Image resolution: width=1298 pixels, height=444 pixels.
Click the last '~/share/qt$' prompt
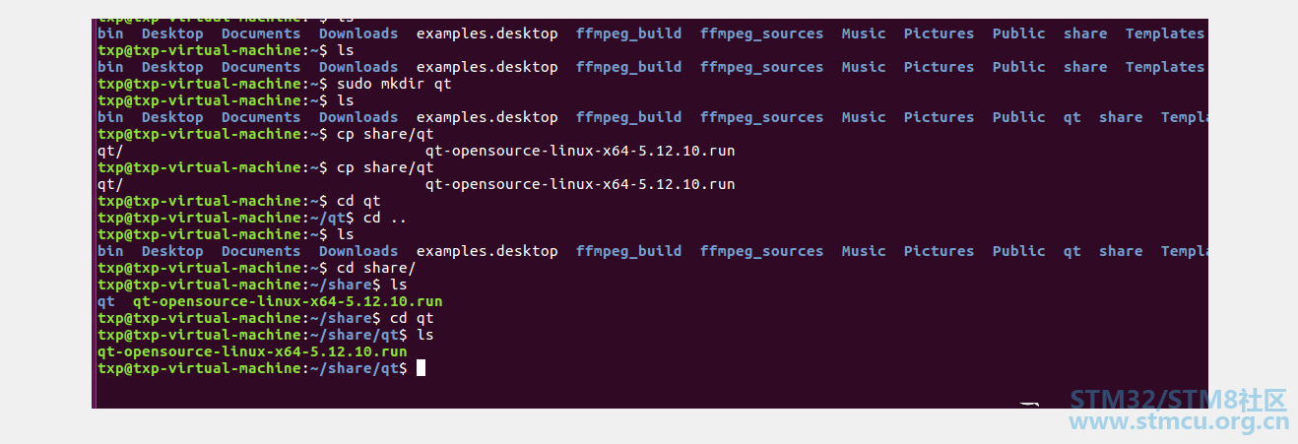coord(359,368)
